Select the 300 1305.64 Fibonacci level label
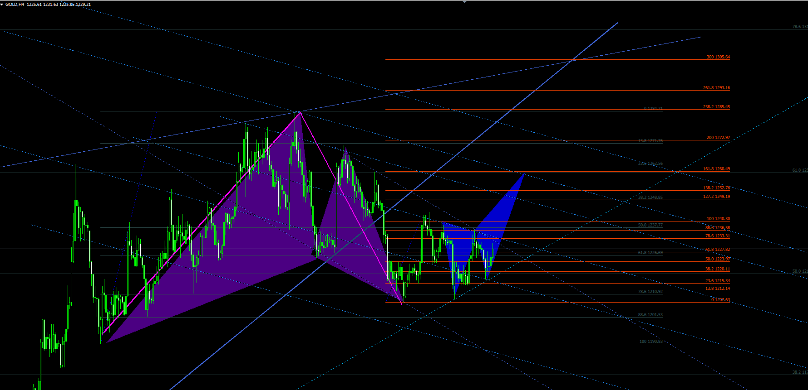Screen dimensions: 808x390 (x=718, y=57)
